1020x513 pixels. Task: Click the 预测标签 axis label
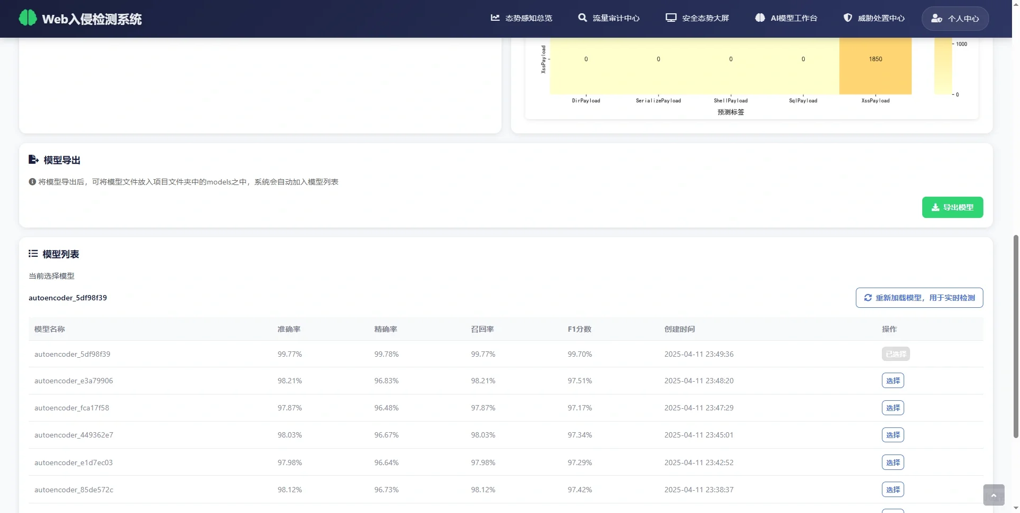click(x=730, y=112)
